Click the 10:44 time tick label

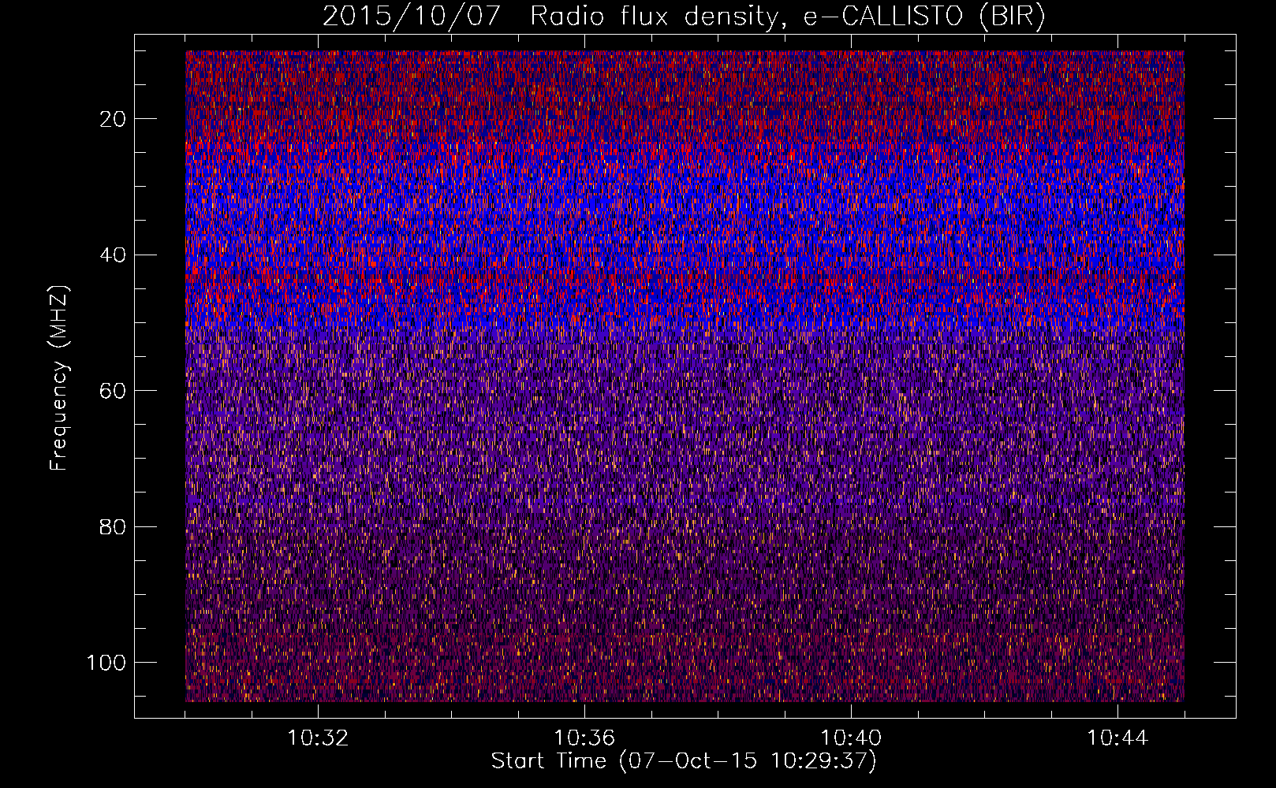1117,738
